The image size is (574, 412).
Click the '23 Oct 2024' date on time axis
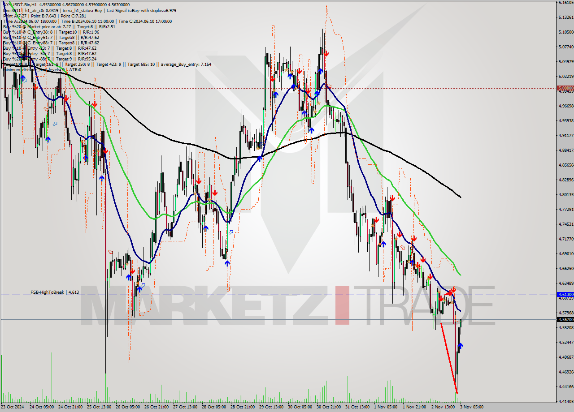tap(12, 407)
